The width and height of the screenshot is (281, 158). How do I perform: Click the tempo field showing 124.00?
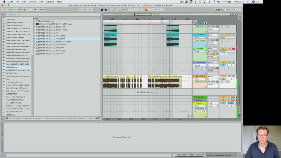point(16,10)
